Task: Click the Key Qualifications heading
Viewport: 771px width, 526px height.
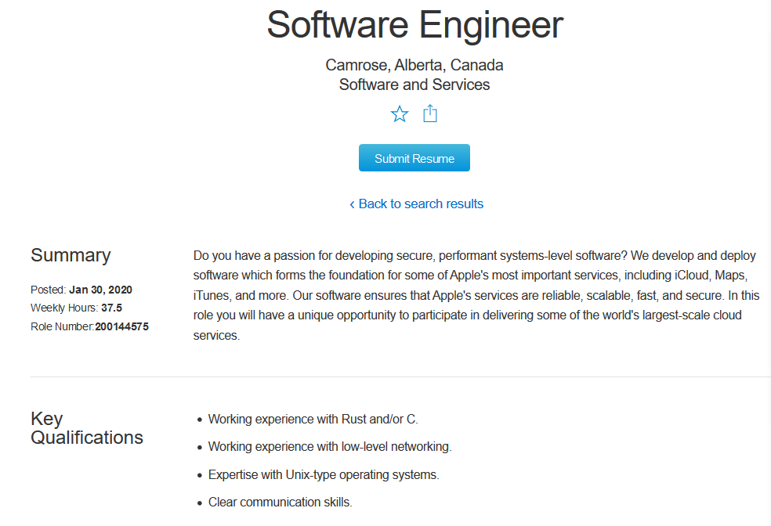Action: click(x=86, y=428)
